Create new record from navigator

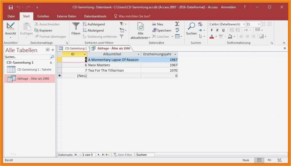click(108, 155)
